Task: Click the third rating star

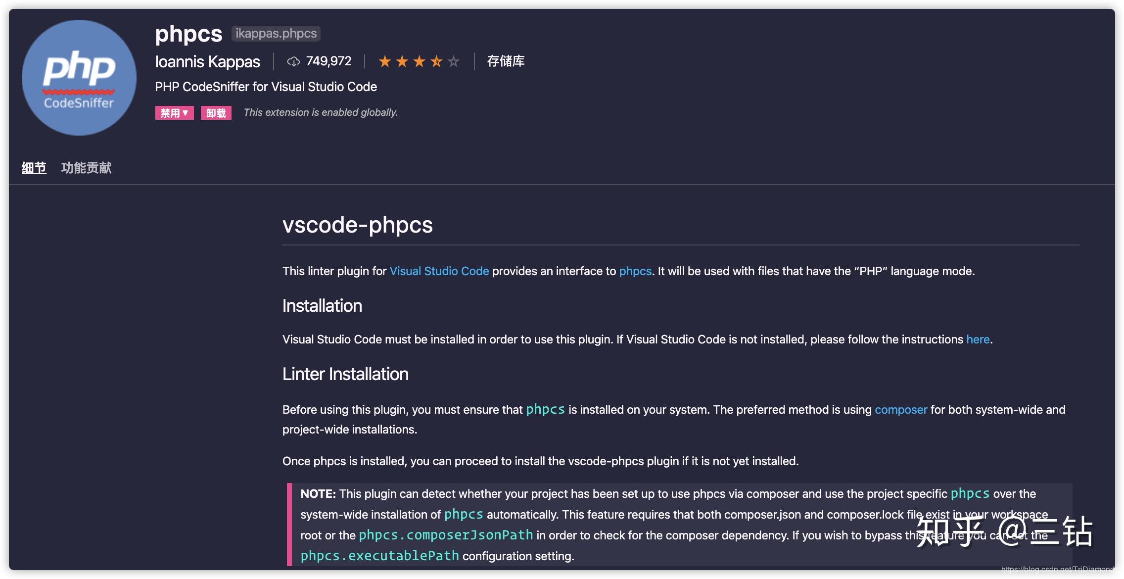Action: [419, 61]
